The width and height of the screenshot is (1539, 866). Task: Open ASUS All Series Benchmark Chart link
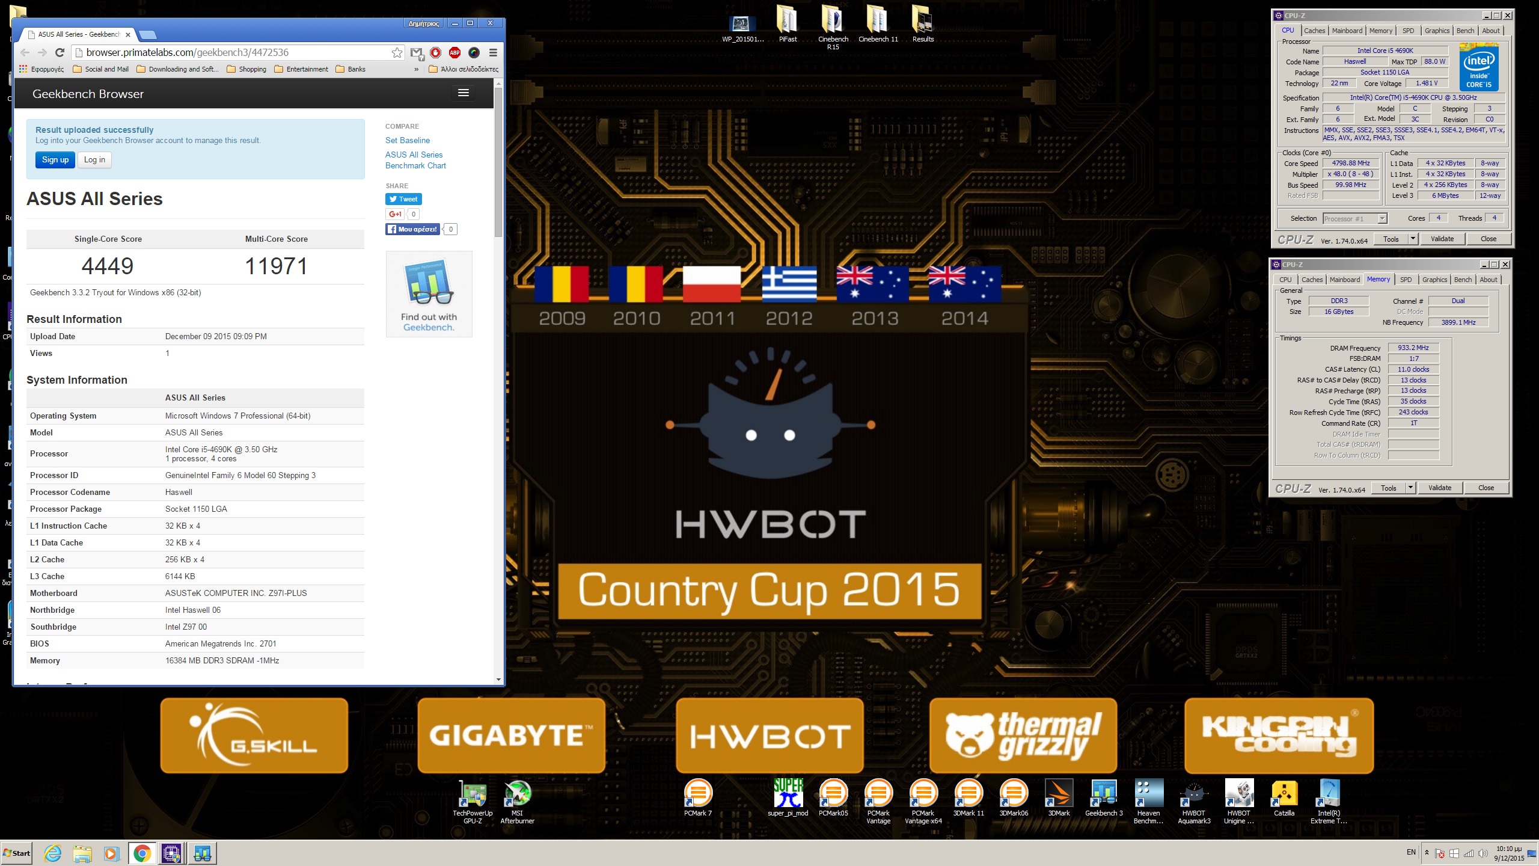[x=415, y=160]
